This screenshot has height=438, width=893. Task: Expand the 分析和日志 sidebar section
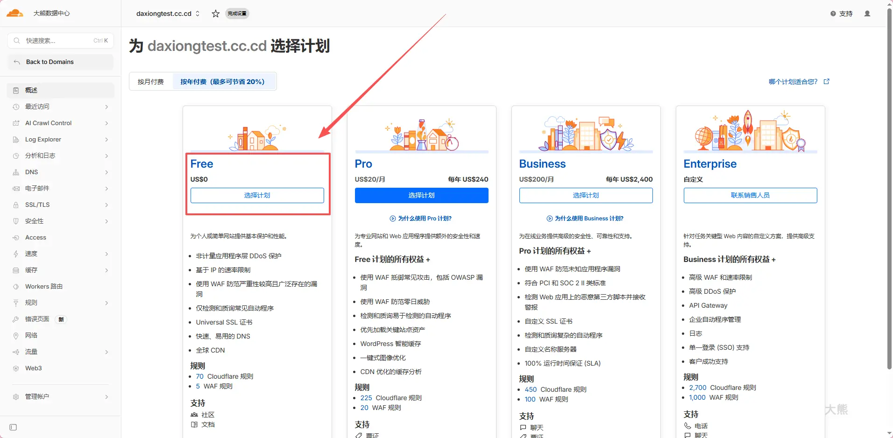(40, 155)
